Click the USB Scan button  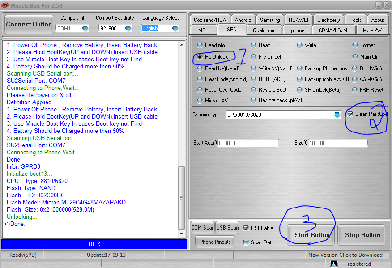coord(227,228)
